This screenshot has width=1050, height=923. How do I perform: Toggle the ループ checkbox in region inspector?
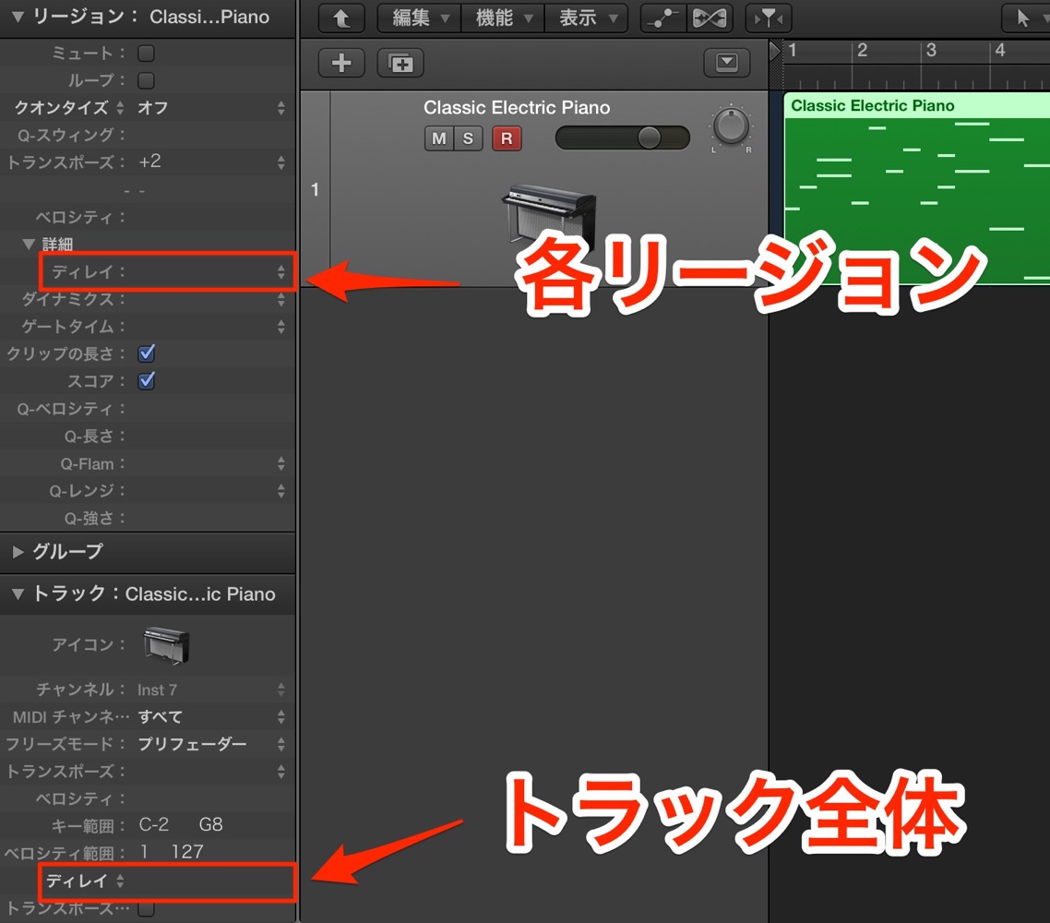point(146,80)
